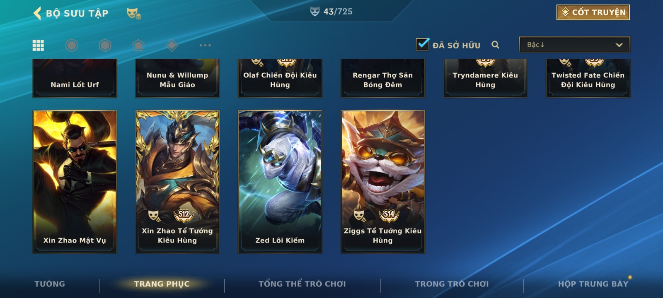Click the Cốt Truyện button
Viewport: 663px width, 298px height.
tap(593, 12)
